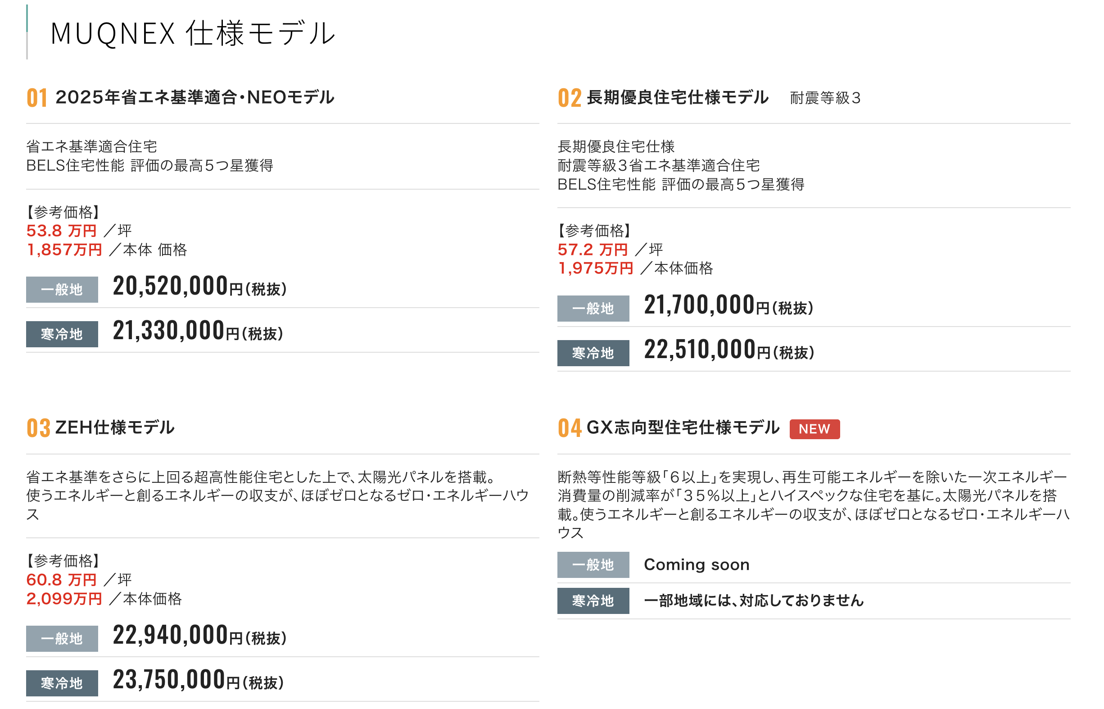Image resolution: width=1104 pixels, height=709 pixels.
Task: Click 寒冷地 tag in GX志向型 section
Action: (x=593, y=600)
